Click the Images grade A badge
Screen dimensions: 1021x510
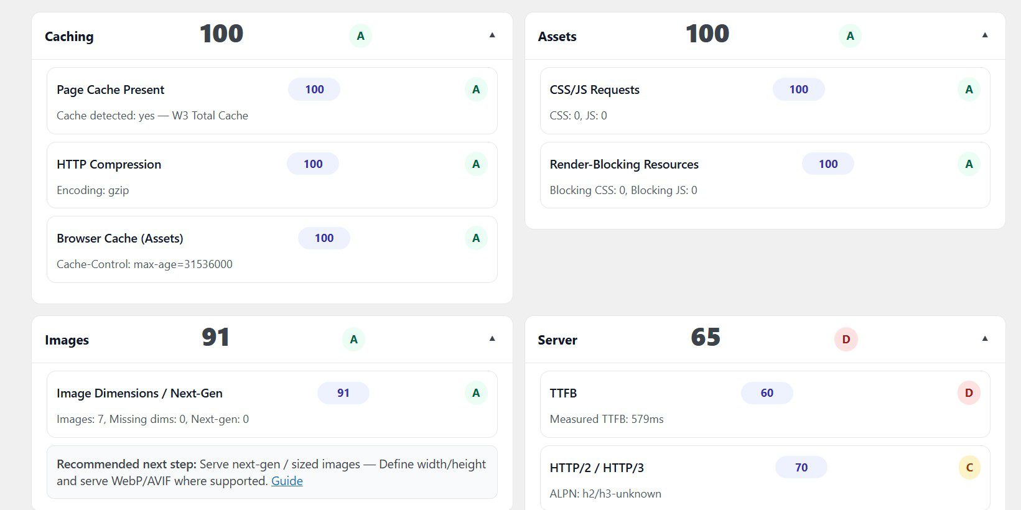point(353,340)
